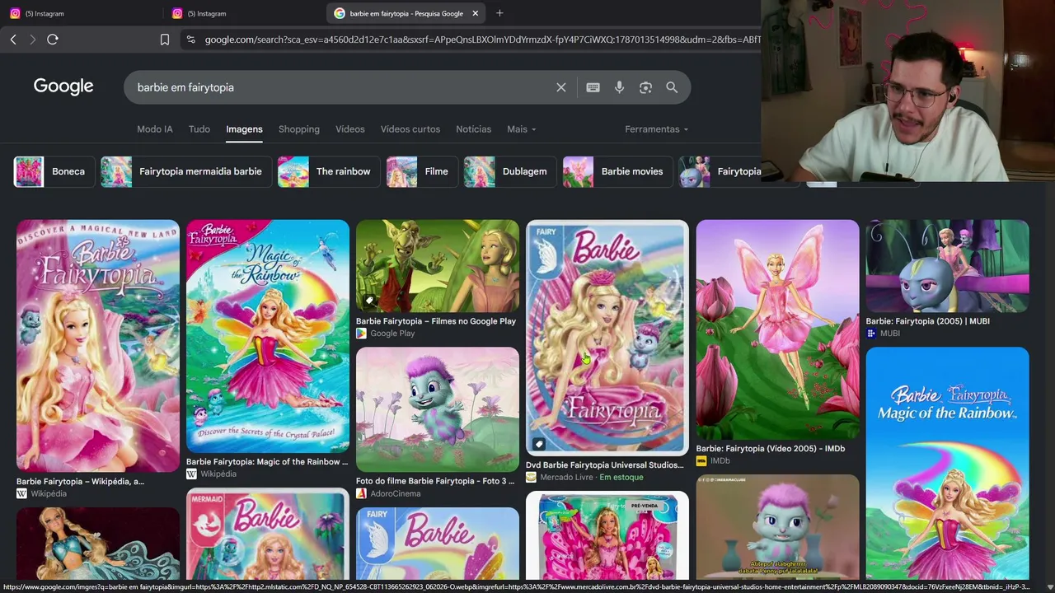Image resolution: width=1055 pixels, height=593 pixels.
Task: Apply the 'Barbie movies' filter chip
Action: click(x=617, y=171)
